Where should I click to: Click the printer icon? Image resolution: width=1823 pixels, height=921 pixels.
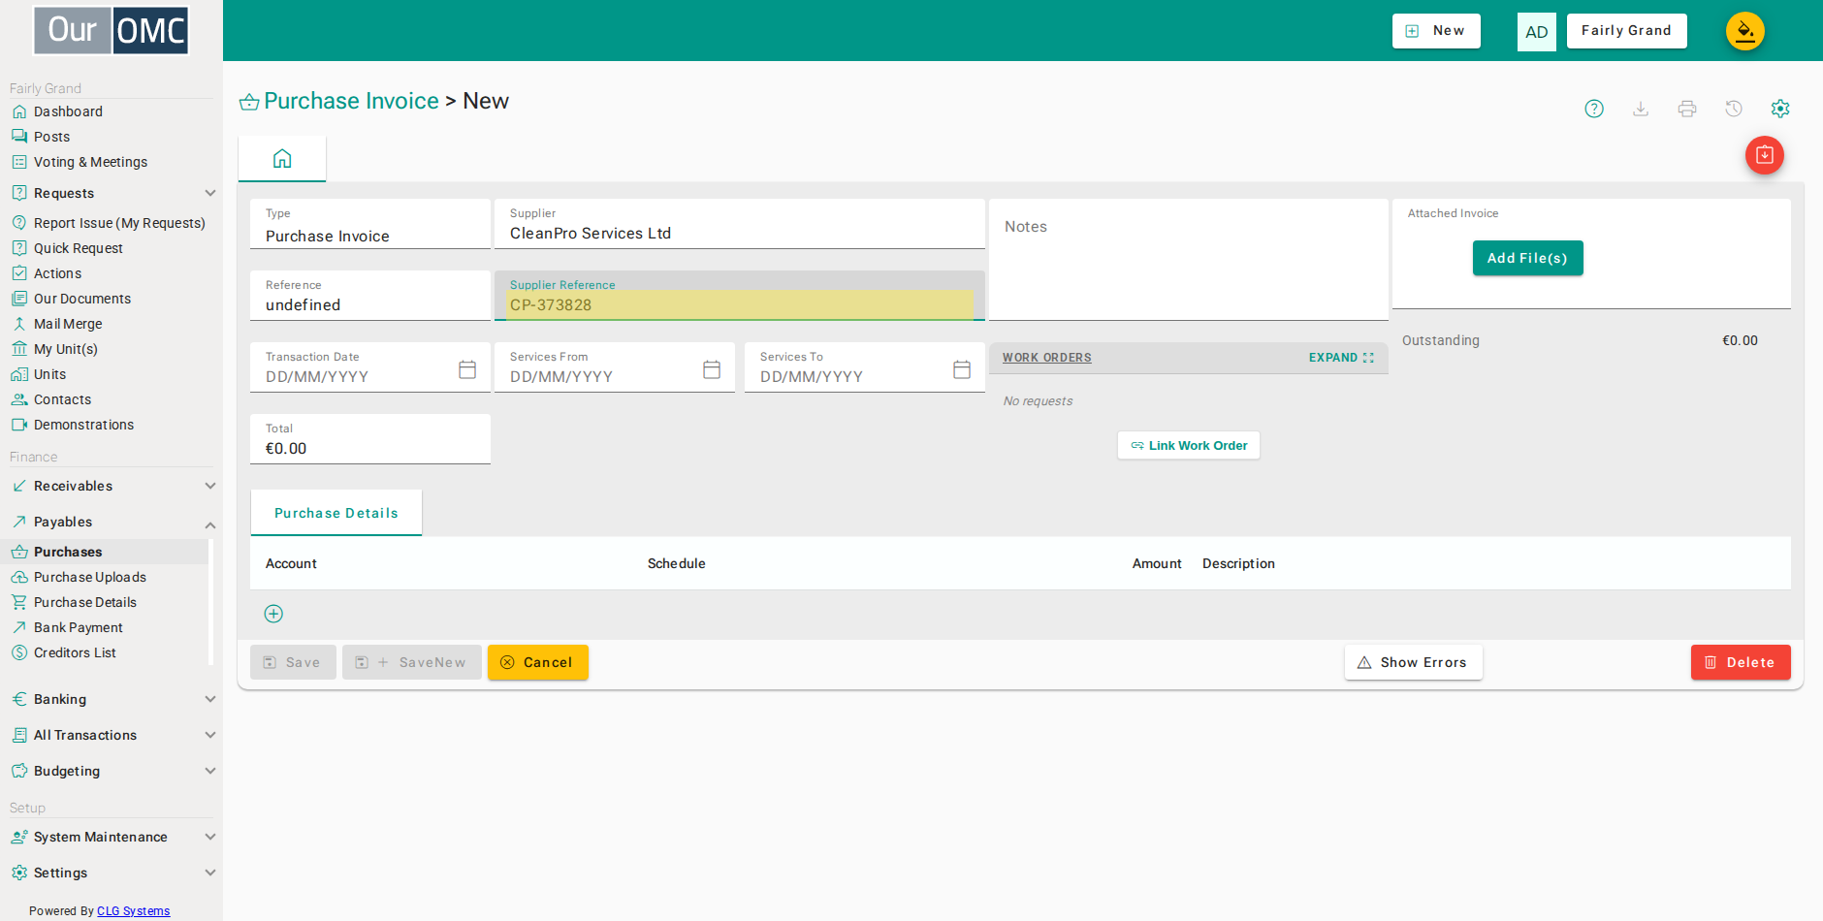click(x=1687, y=109)
